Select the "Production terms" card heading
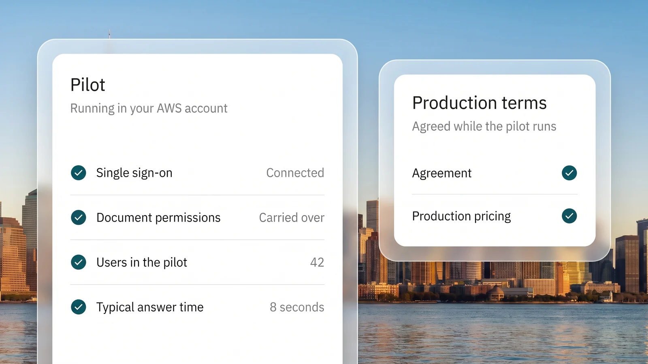The height and width of the screenshot is (364, 648). click(x=480, y=103)
